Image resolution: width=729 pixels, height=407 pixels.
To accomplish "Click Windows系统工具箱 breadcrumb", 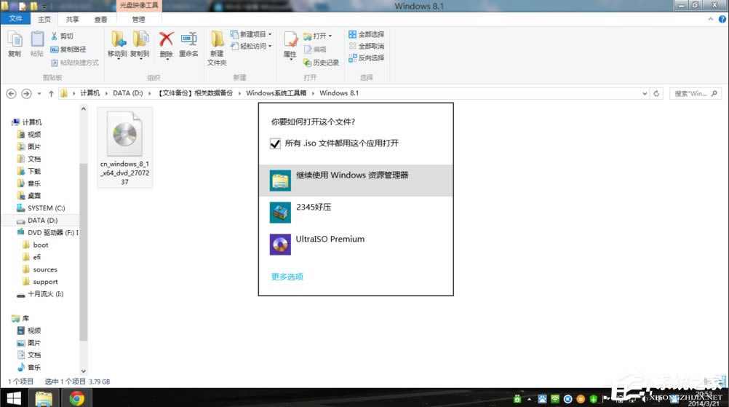I will 276,93.
